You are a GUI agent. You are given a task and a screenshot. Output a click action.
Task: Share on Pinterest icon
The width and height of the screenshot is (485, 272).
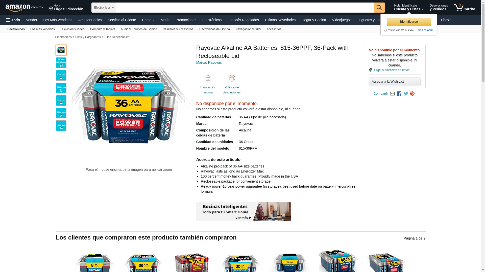click(413, 94)
